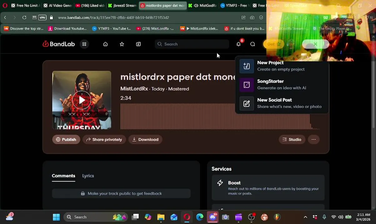Switch to the (166) Liked videos tab

pos(90,6)
